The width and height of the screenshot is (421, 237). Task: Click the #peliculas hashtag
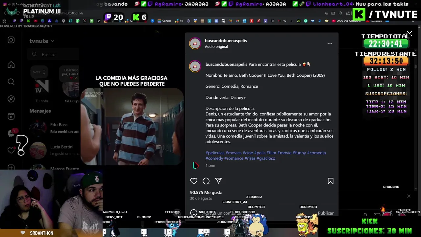coord(215,153)
